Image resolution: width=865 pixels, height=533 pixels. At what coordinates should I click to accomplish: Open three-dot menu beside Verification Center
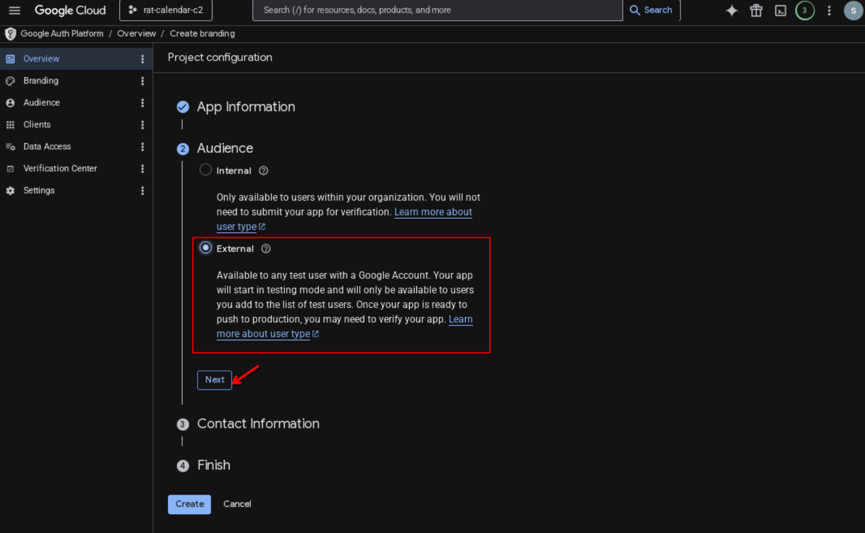tap(142, 169)
